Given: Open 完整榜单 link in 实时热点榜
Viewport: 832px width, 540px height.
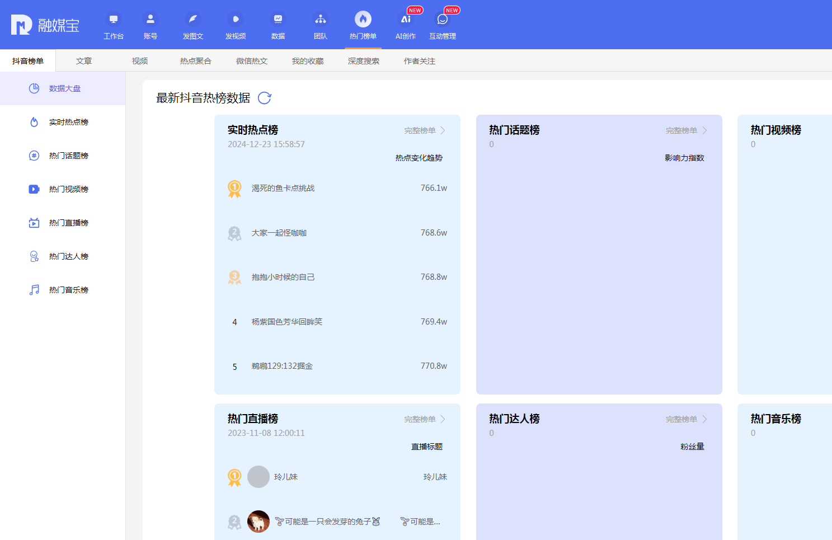Looking at the screenshot, I should point(420,130).
